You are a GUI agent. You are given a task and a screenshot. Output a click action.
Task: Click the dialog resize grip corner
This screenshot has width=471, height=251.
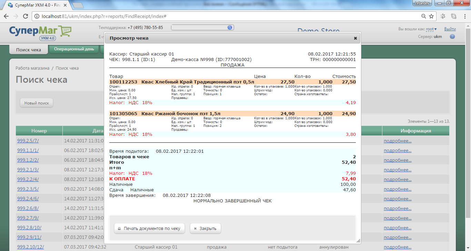pyautogui.click(x=358, y=241)
